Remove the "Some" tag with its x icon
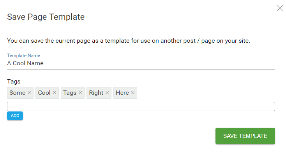Screen dimensions: 286x153 (29, 93)
